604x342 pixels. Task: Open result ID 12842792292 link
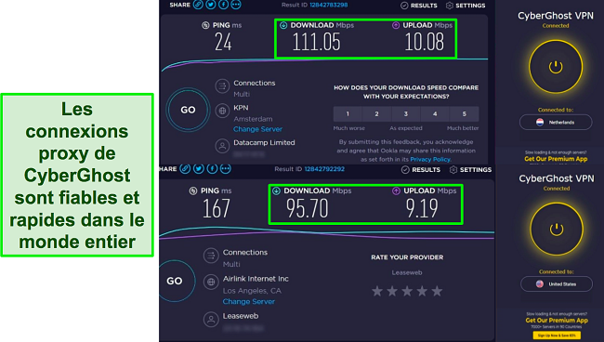tap(324, 169)
